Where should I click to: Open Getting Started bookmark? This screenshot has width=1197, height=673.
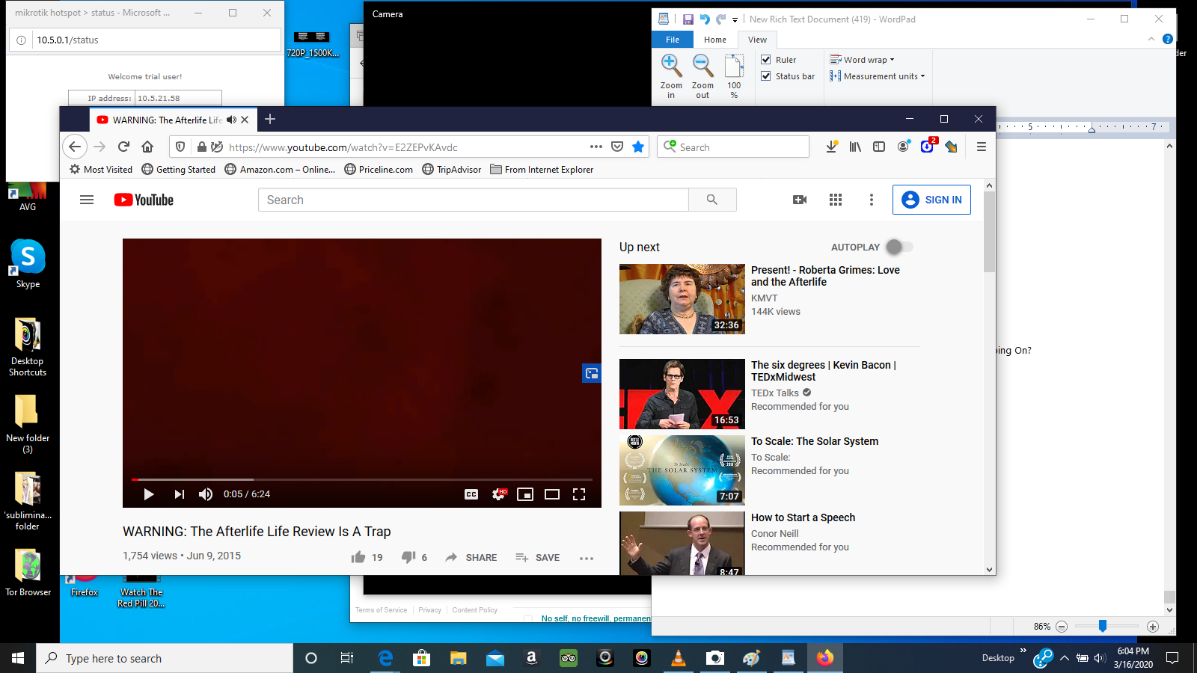click(179, 170)
